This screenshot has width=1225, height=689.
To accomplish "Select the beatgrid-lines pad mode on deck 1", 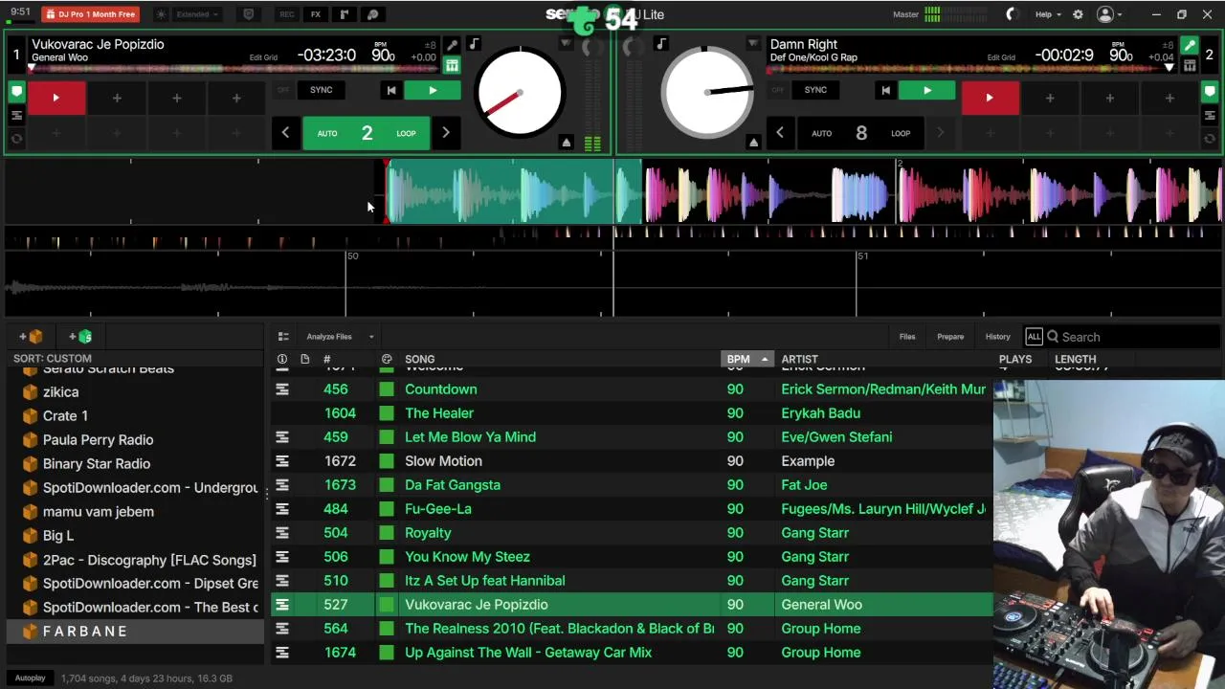I will pyautogui.click(x=16, y=115).
